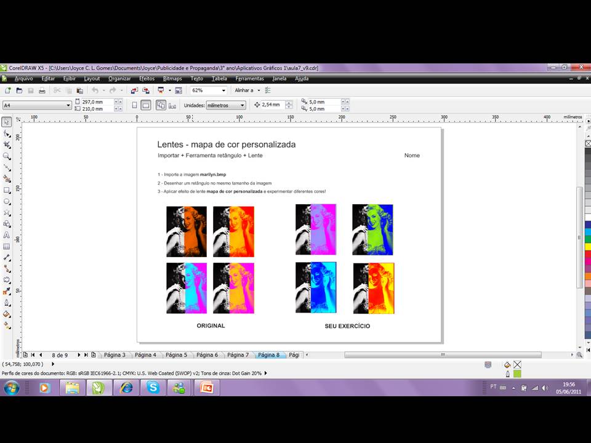Toggle apply layout to current page

(x=172, y=105)
